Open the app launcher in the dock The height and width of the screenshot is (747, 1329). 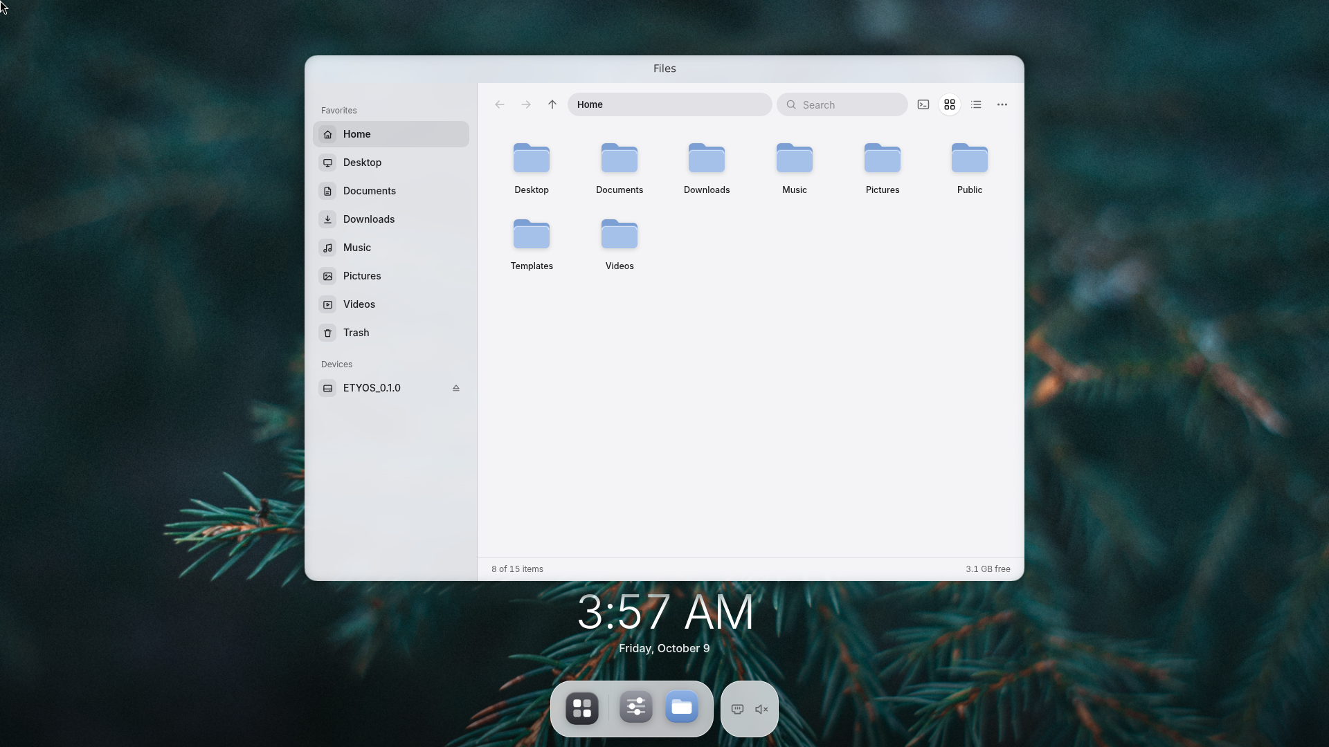click(582, 708)
